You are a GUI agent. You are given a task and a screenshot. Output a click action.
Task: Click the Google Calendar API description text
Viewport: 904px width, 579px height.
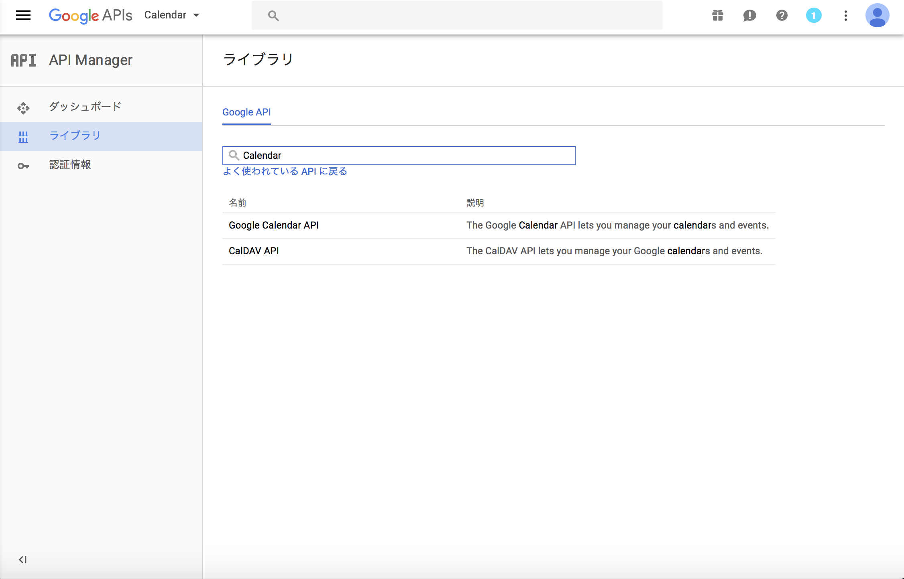[x=617, y=225]
